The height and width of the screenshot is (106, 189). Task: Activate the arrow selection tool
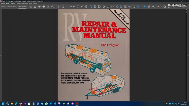(x=145, y=7)
